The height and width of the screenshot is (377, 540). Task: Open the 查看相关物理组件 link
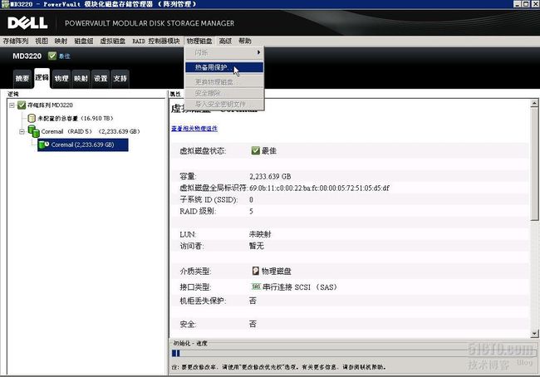(x=194, y=129)
